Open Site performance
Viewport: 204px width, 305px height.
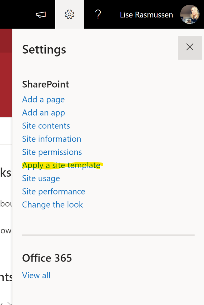54,192
